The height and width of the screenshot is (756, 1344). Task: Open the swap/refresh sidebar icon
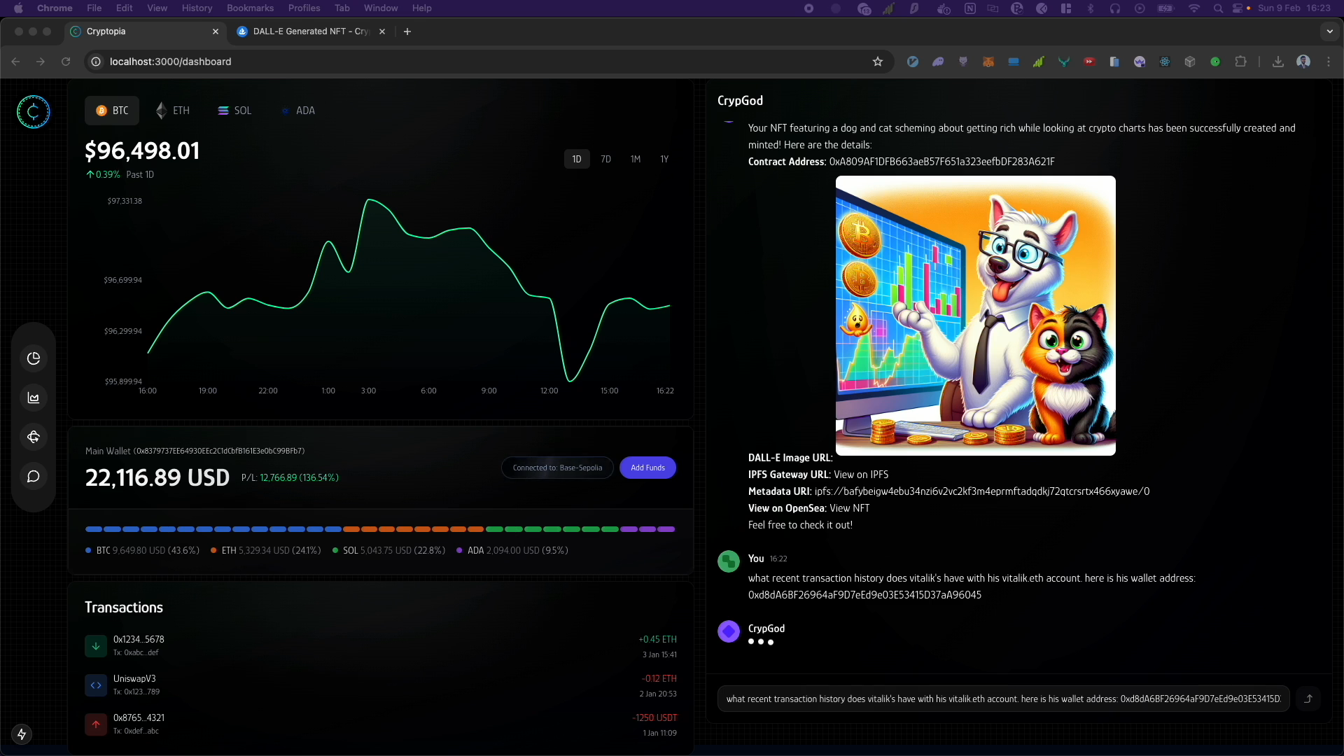(34, 437)
